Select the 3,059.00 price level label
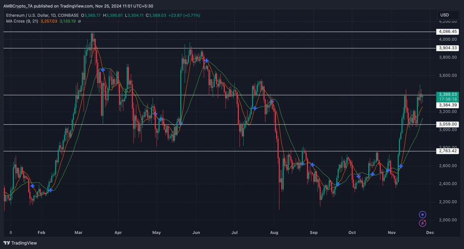Image resolution: width=464 pixels, height=249 pixels. (x=447, y=124)
